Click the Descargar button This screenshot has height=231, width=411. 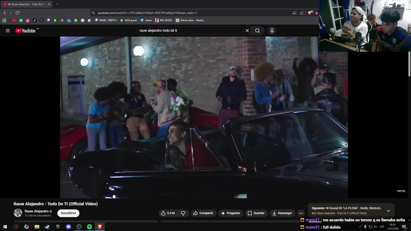click(x=282, y=213)
